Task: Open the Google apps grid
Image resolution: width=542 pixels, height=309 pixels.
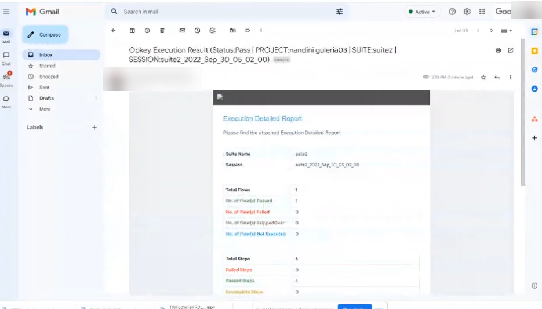Action: [x=482, y=12]
